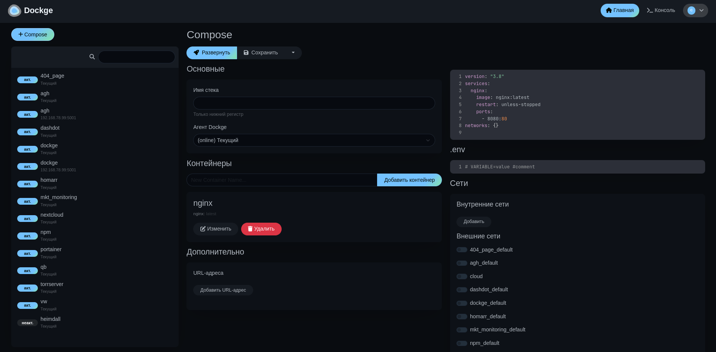This screenshot has width=716, height=352.
Task: Focus the New Container Name field
Action: (282, 180)
